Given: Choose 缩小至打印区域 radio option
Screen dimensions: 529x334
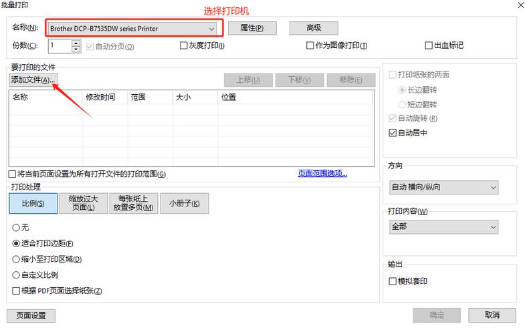Looking at the screenshot, I should (x=16, y=259).
